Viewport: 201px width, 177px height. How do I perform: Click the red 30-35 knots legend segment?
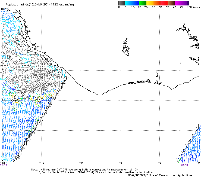pos(164,3)
